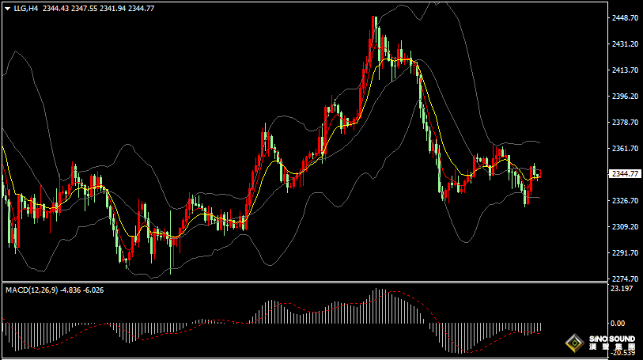Click the triangle arrow beside LLG,H4

[7, 8]
